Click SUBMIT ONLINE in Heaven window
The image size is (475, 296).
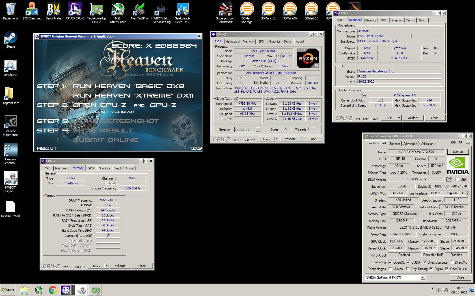[106, 140]
